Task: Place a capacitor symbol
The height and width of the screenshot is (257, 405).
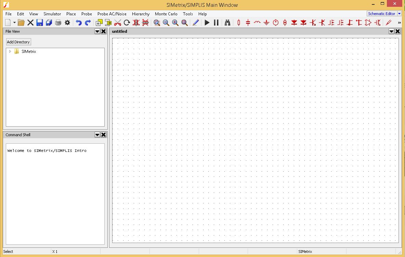Action: [x=248, y=23]
